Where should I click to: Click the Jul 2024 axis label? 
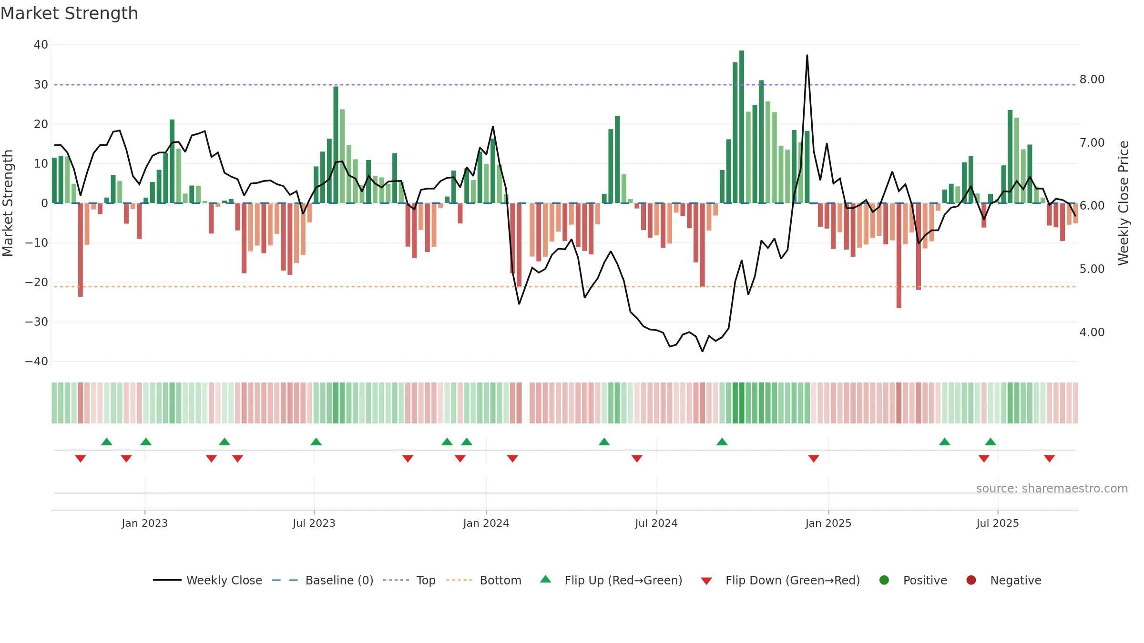[x=656, y=523]
